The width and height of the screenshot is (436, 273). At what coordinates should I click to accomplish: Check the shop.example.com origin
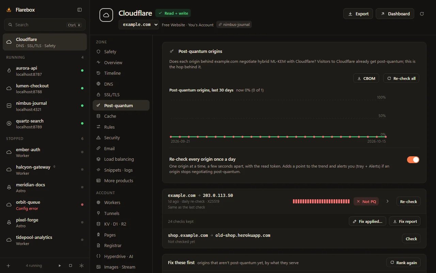point(411,239)
